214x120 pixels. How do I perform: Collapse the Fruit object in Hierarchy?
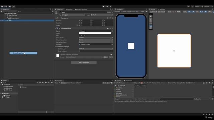click(x=6, y=17)
